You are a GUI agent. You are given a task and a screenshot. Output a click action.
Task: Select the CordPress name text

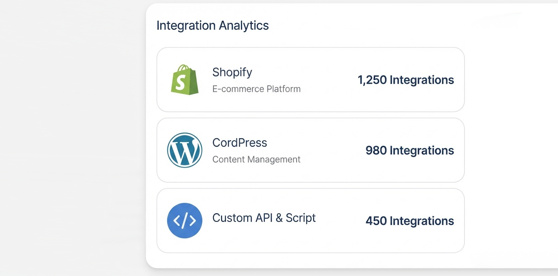(x=240, y=143)
